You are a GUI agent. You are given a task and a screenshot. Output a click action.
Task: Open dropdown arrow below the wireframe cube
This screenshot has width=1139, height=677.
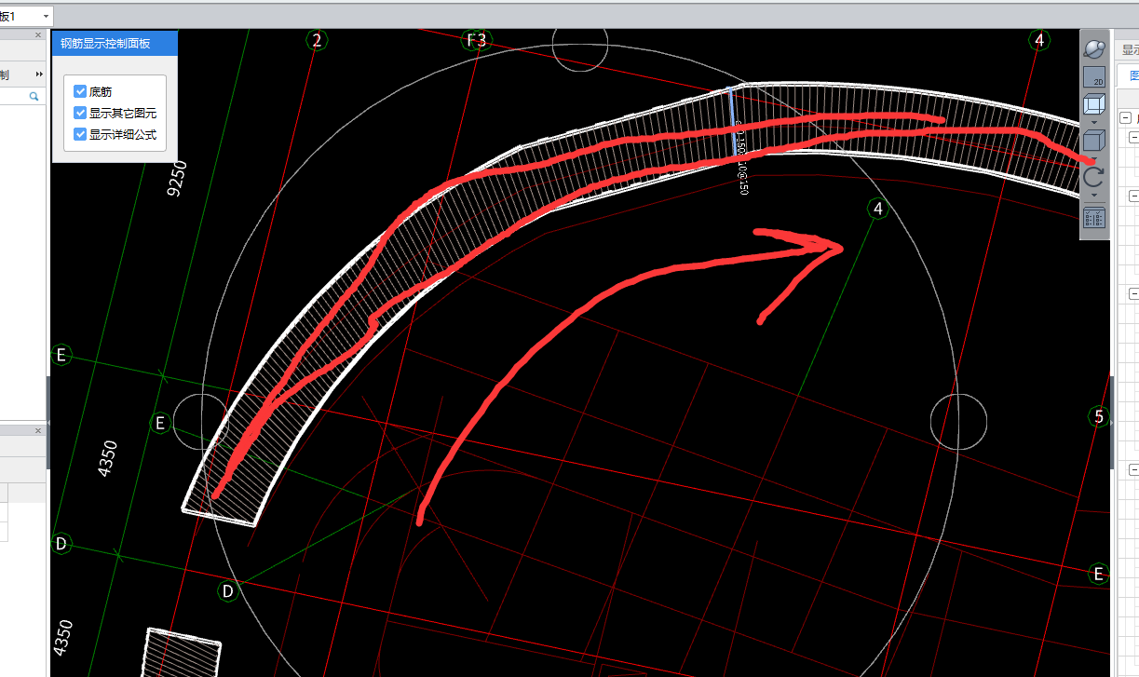(1094, 122)
